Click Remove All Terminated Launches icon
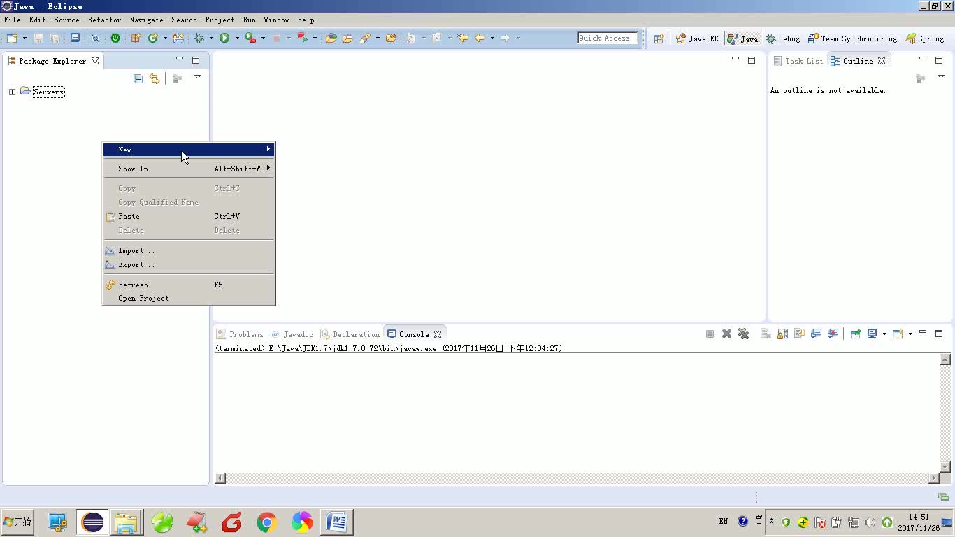This screenshot has width=955, height=537. click(743, 334)
